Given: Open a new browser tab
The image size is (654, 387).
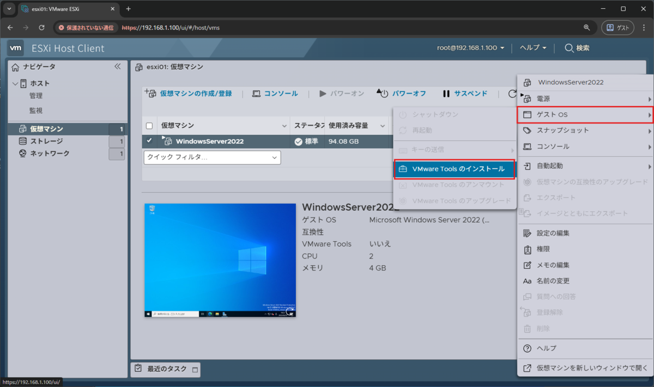Looking at the screenshot, I should click(x=129, y=9).
